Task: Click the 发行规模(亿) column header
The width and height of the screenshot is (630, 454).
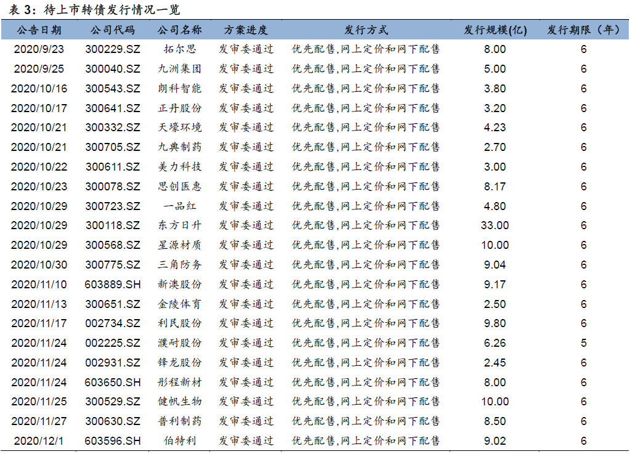Action: (495, 30)
